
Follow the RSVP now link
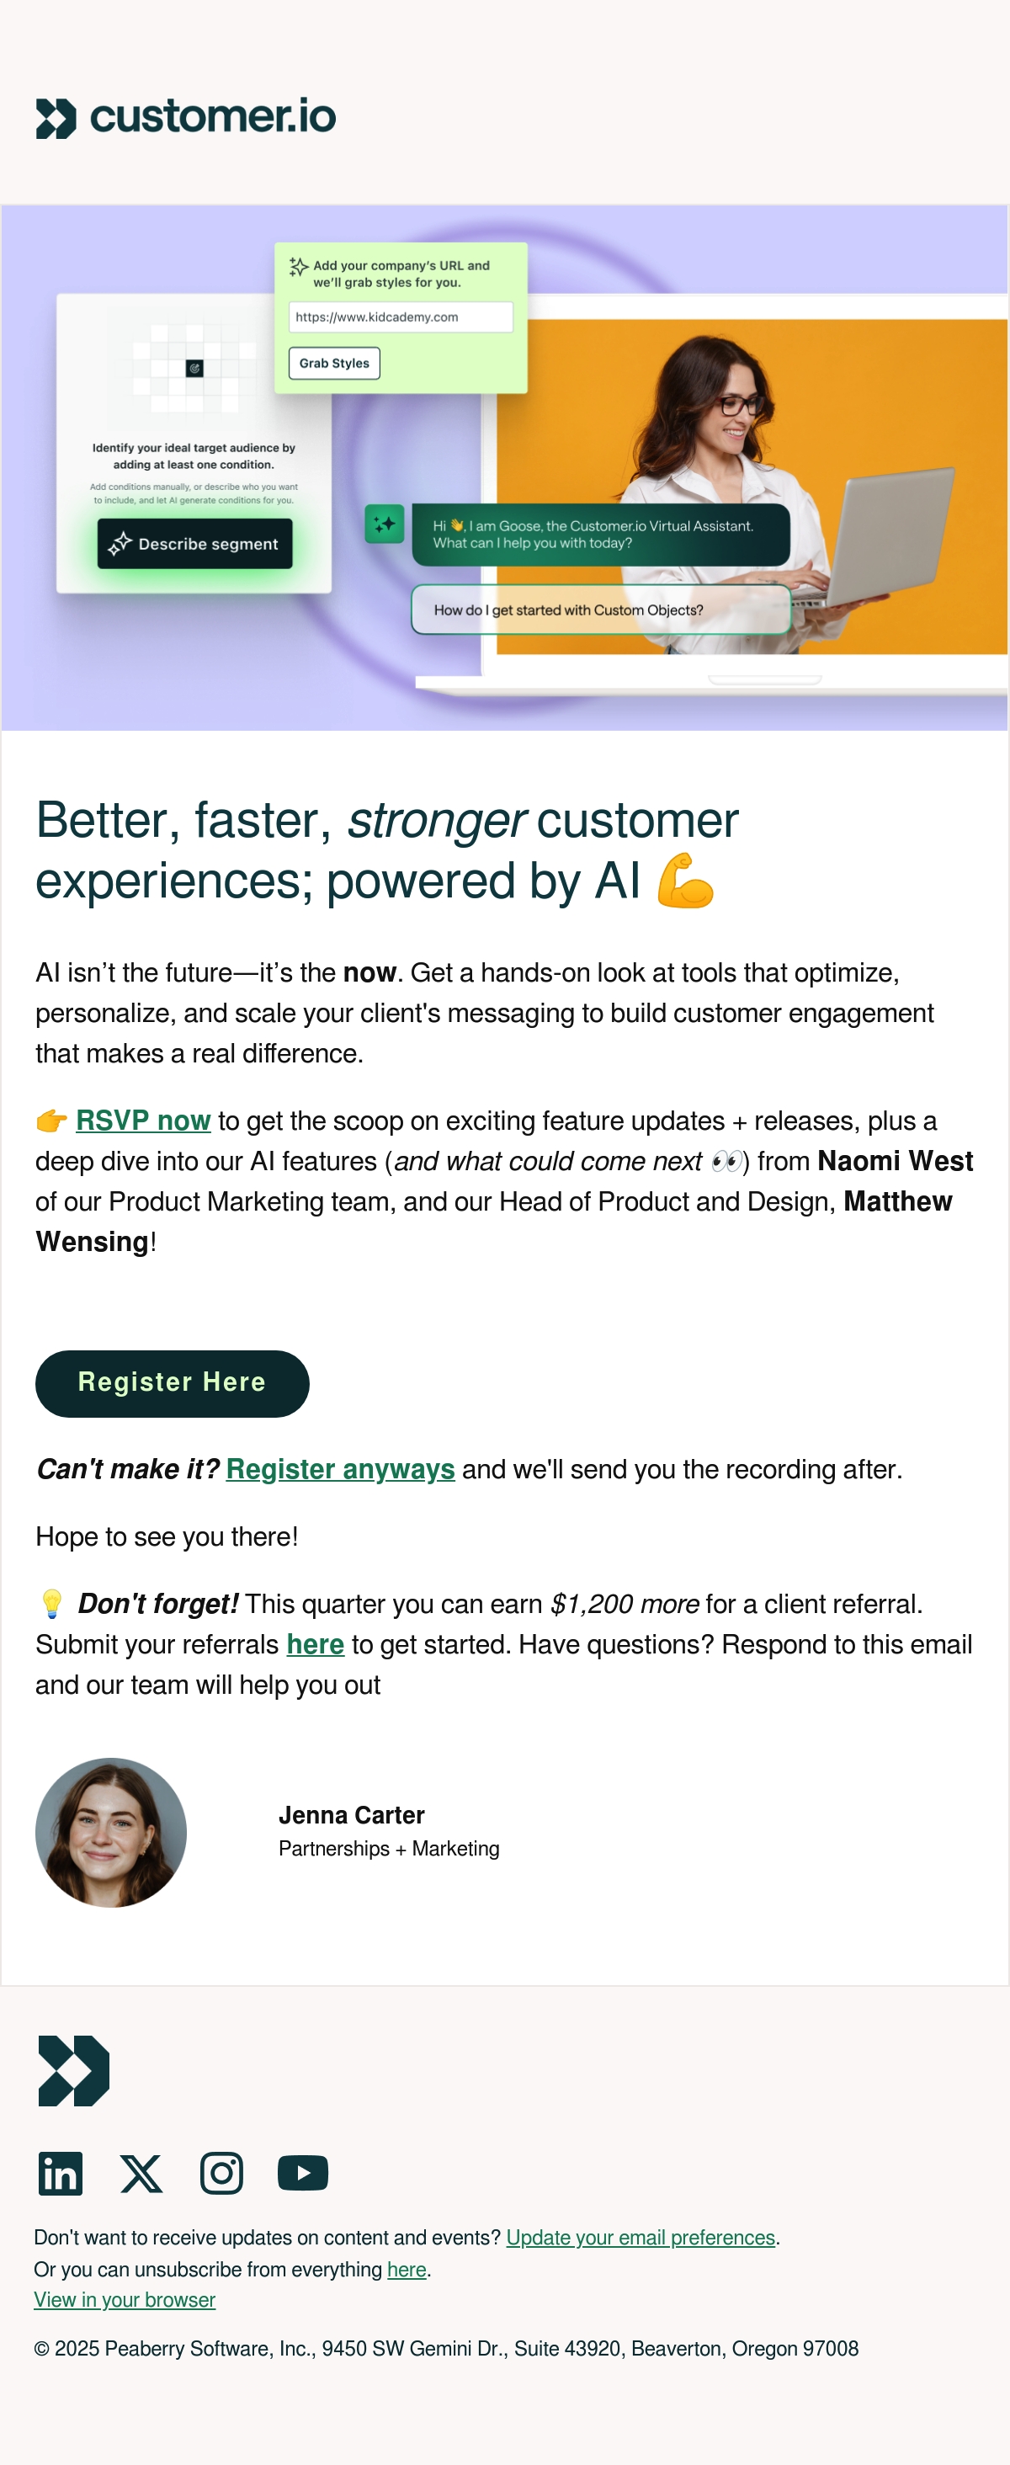[x=143, y=1121]
